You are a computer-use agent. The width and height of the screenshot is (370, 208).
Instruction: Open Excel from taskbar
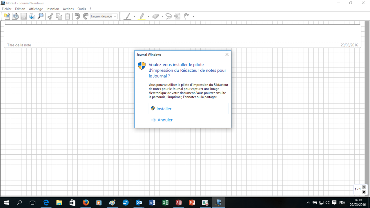click(166, 202)
